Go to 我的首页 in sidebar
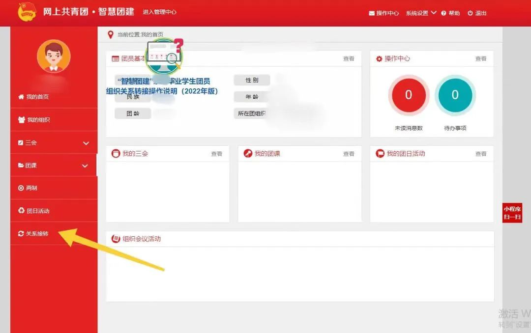531x333 pixels. [x=37, y=97]
